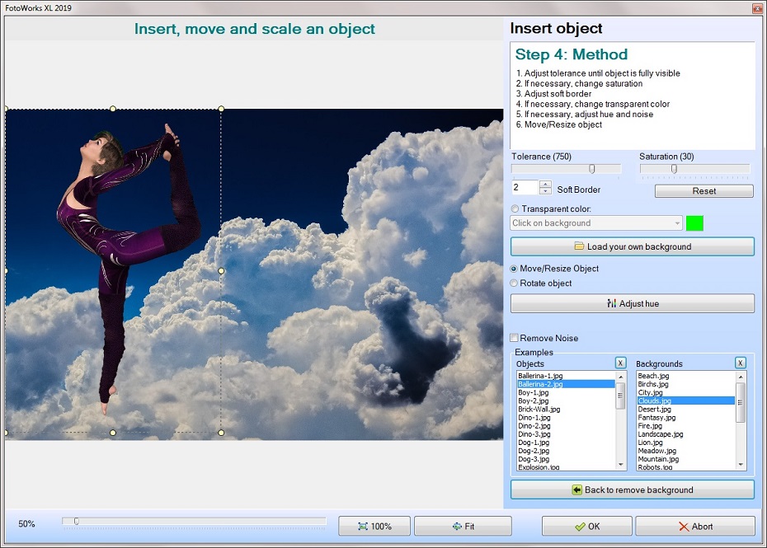Click the Fit view button

[463, 526]
